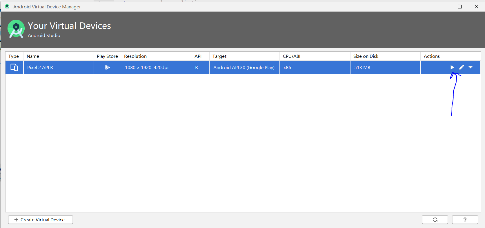Sort by the API column header

(200, 56)
